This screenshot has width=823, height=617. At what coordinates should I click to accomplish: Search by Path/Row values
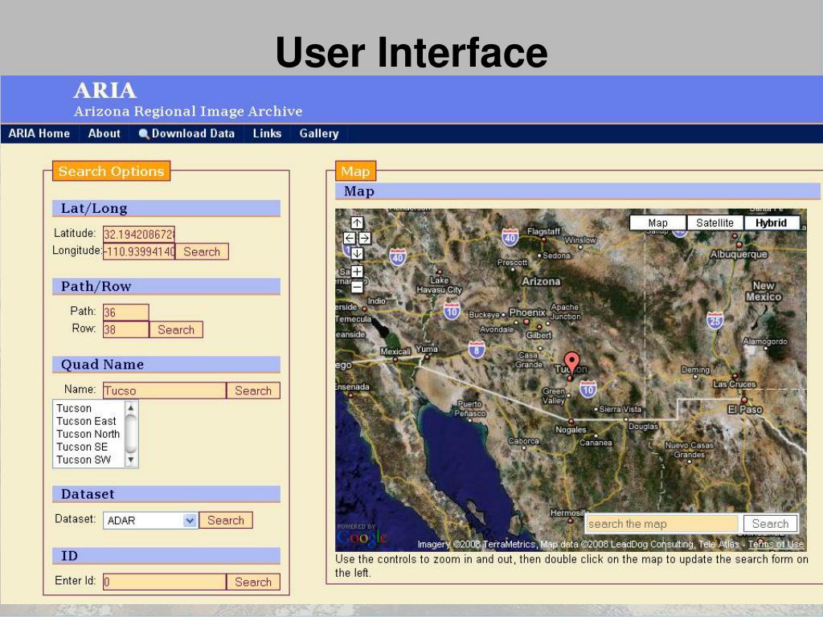pyautogui.click(x=176, y=329)
